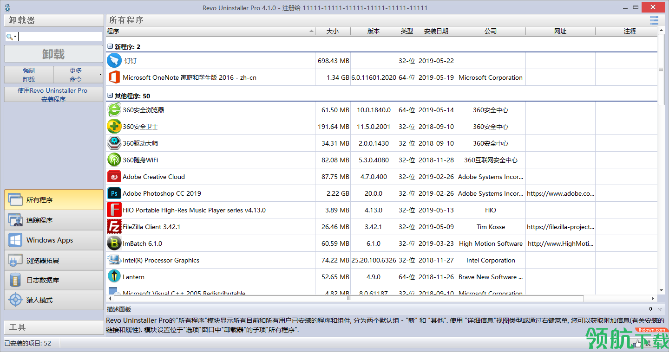
Task: Click the horizontal scrollbar thumb
Action: tap(348, 298)
